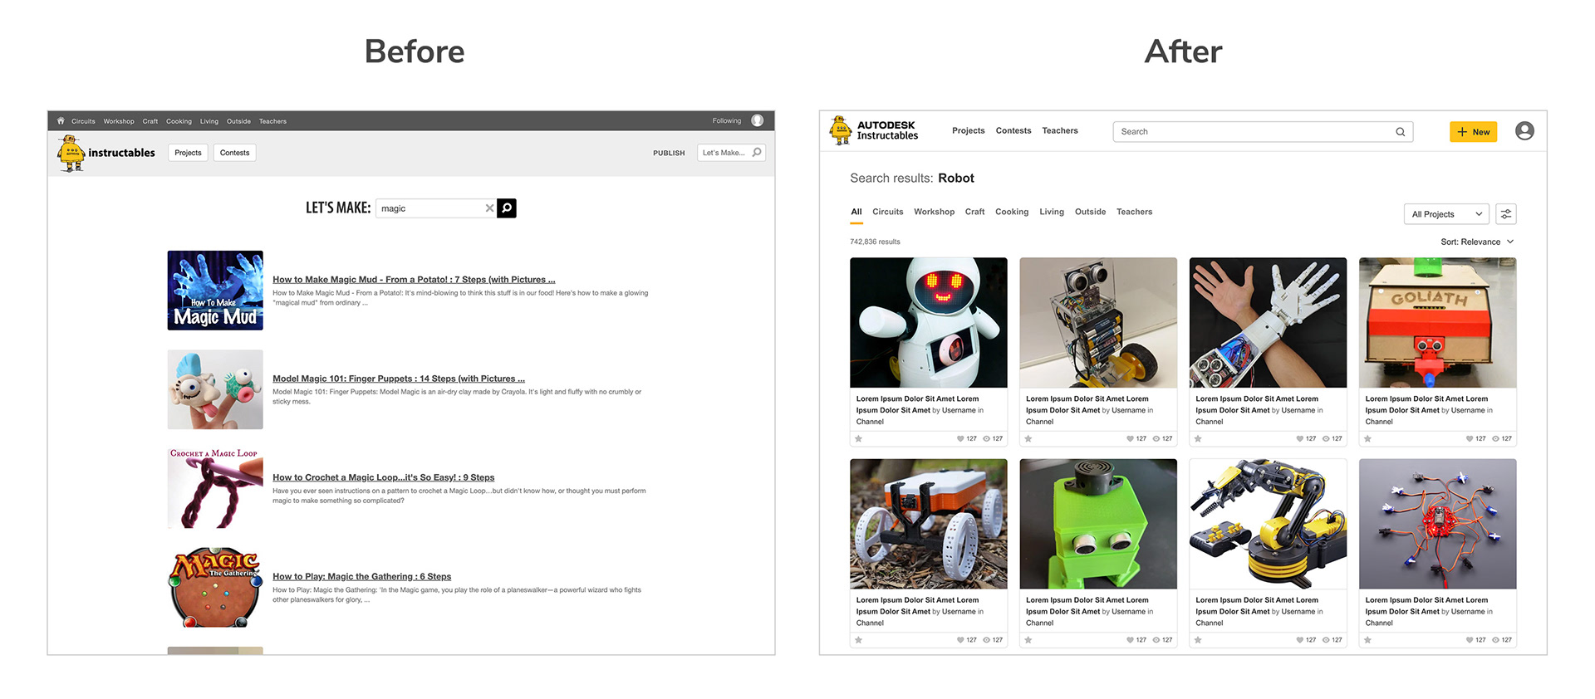This screenshot has height=699, width=1595.
Task: Open Projects in After header navigation
Action: pyautogui.click(x=969, y=131)
